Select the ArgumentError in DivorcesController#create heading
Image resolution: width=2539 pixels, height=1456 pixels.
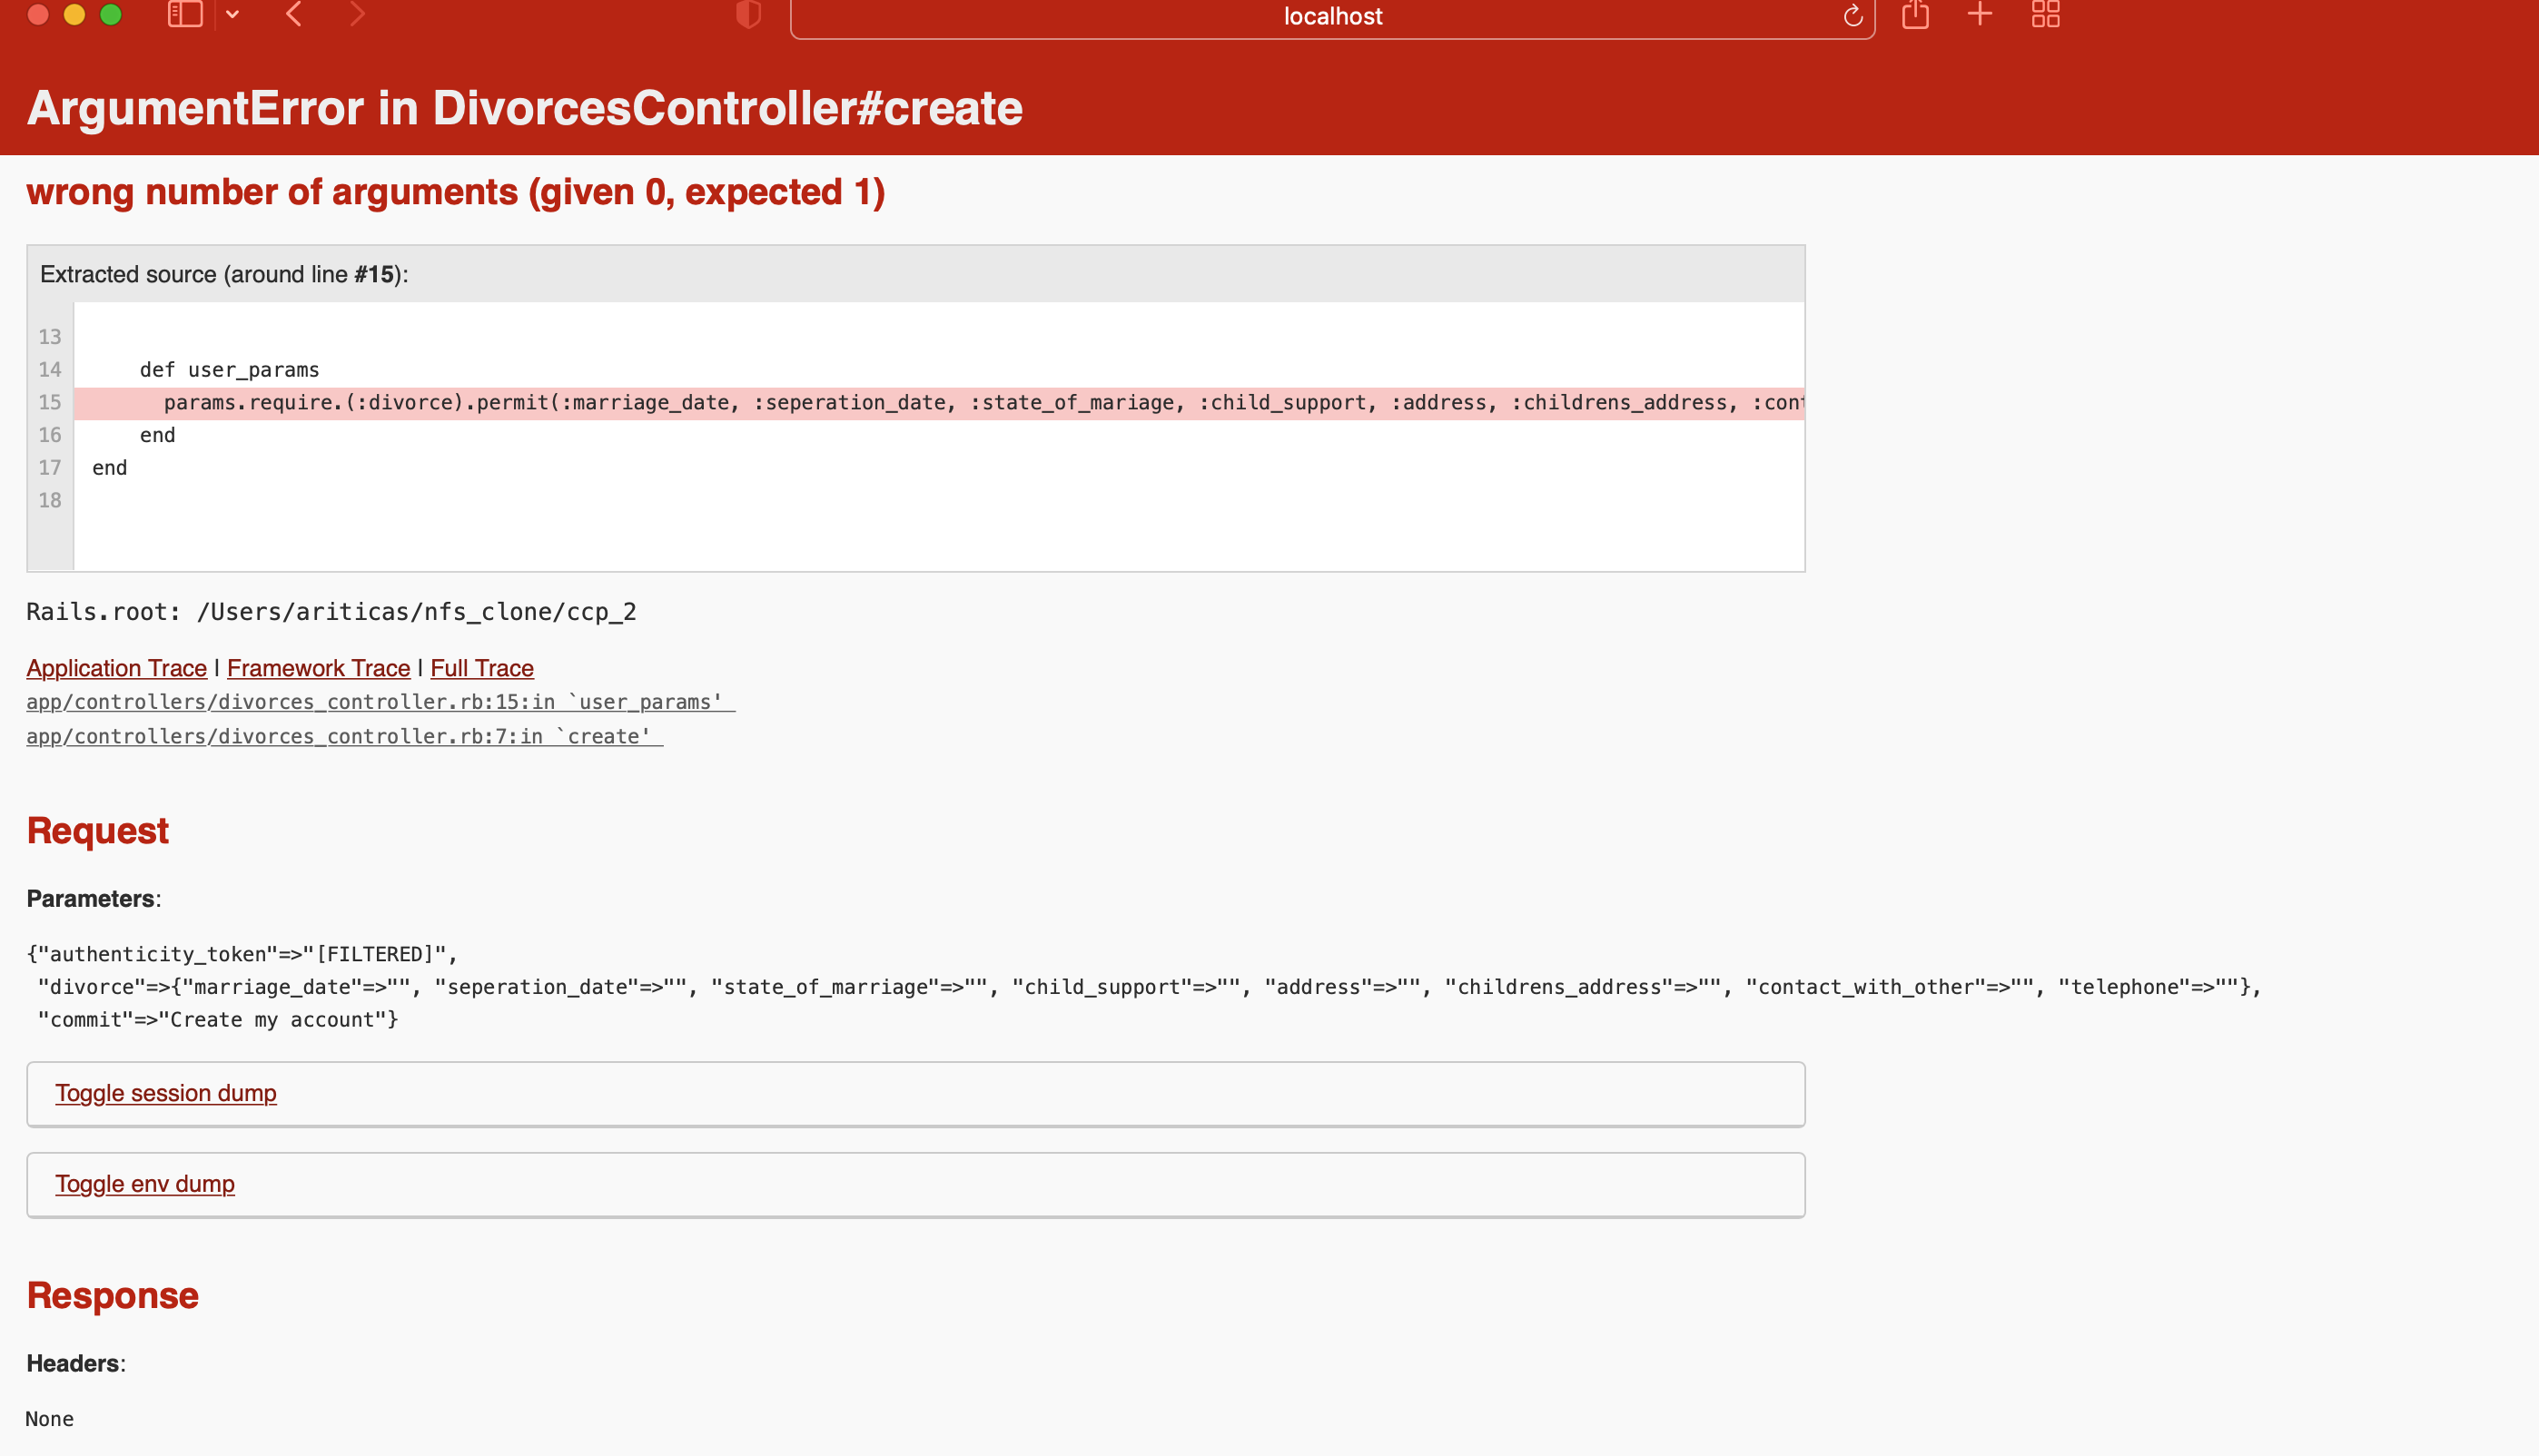coord(524,108)
